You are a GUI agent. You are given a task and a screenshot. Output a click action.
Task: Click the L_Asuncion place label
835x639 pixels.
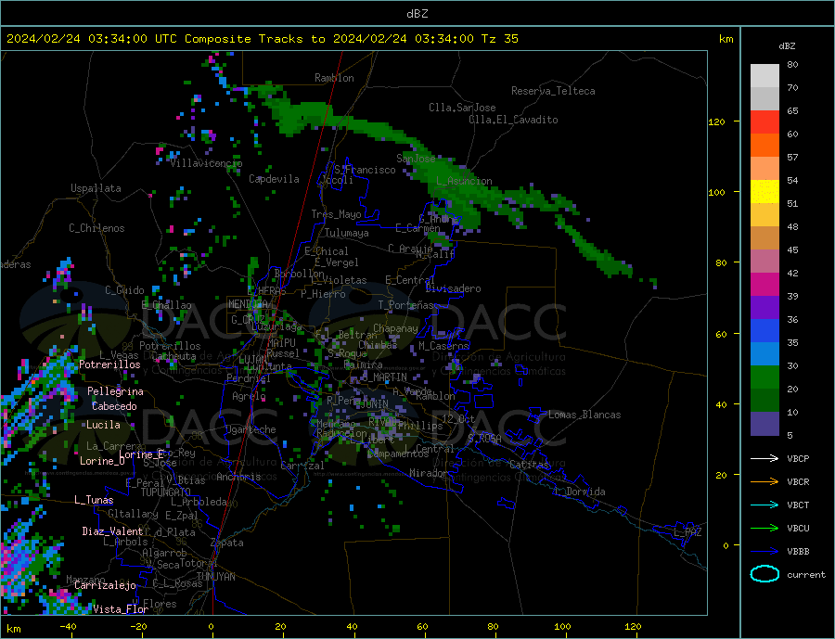464,181
